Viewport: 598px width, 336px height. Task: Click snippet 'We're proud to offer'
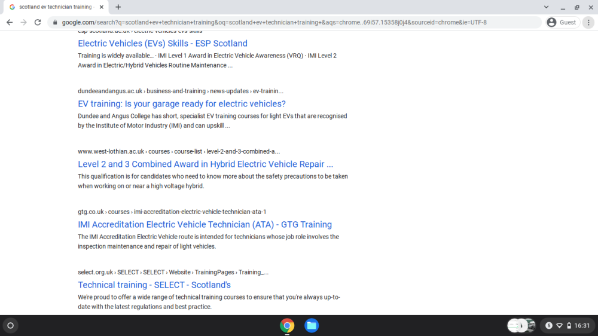209,302
